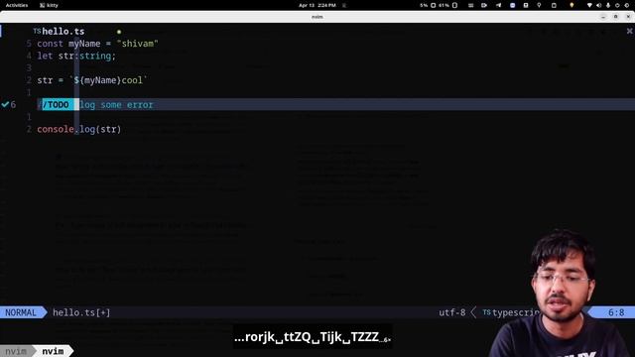Screen dimensions: 635x357
Task: Select the active nvim terminal tab
Action: (53, 351)
